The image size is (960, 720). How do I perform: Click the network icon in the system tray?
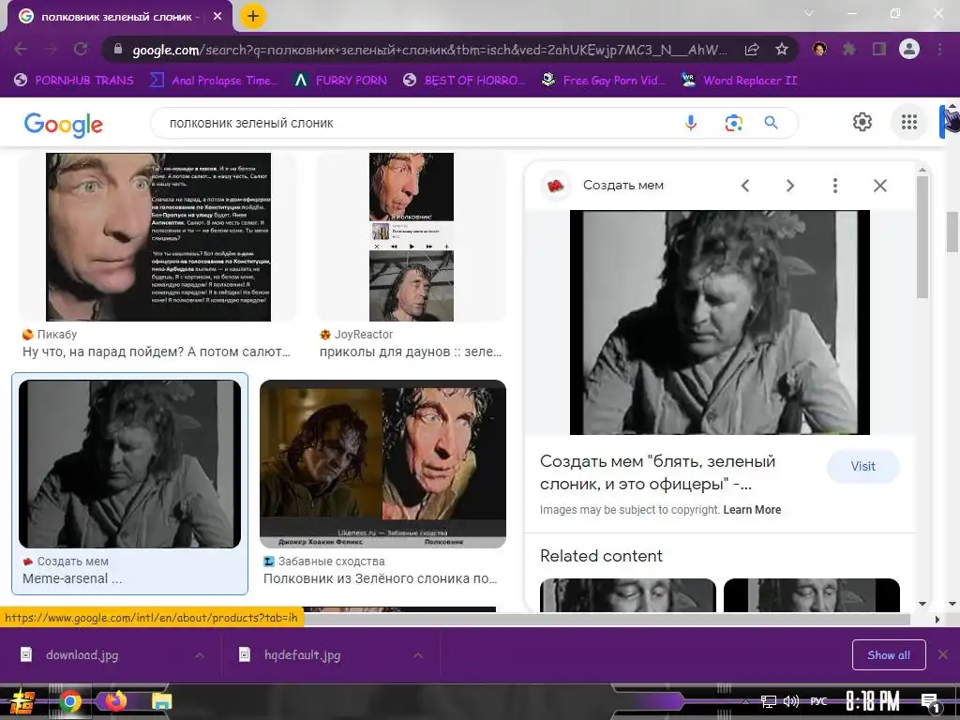pos(768,701)
